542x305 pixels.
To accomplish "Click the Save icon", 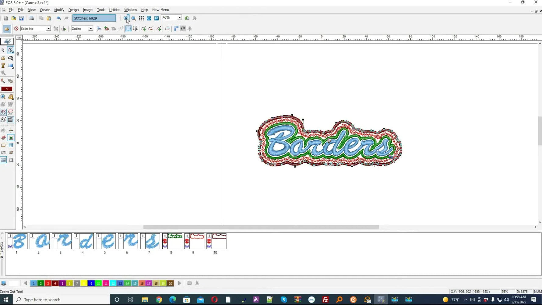I will coord(21,18).
